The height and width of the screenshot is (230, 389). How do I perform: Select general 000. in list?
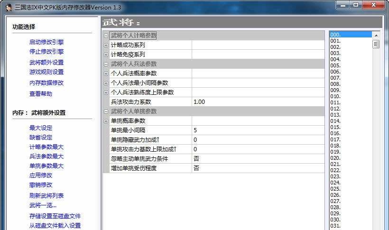(351, 35)
